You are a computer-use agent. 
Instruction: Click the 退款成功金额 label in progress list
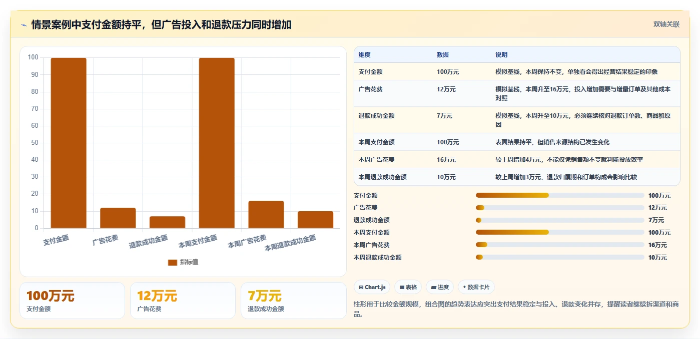pyautogui.click(x=372, y=220)
